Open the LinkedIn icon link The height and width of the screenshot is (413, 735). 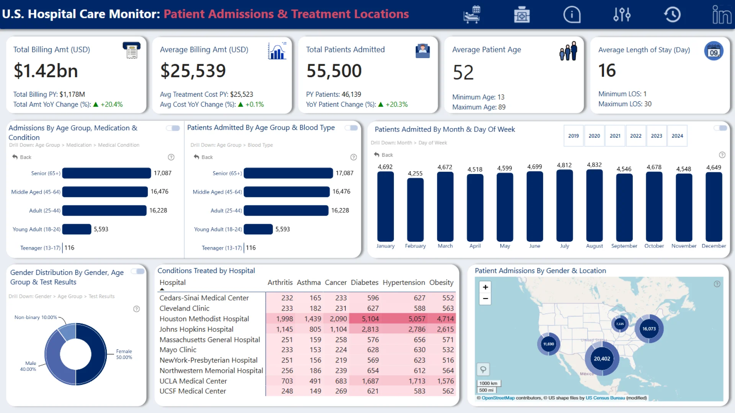721,15
